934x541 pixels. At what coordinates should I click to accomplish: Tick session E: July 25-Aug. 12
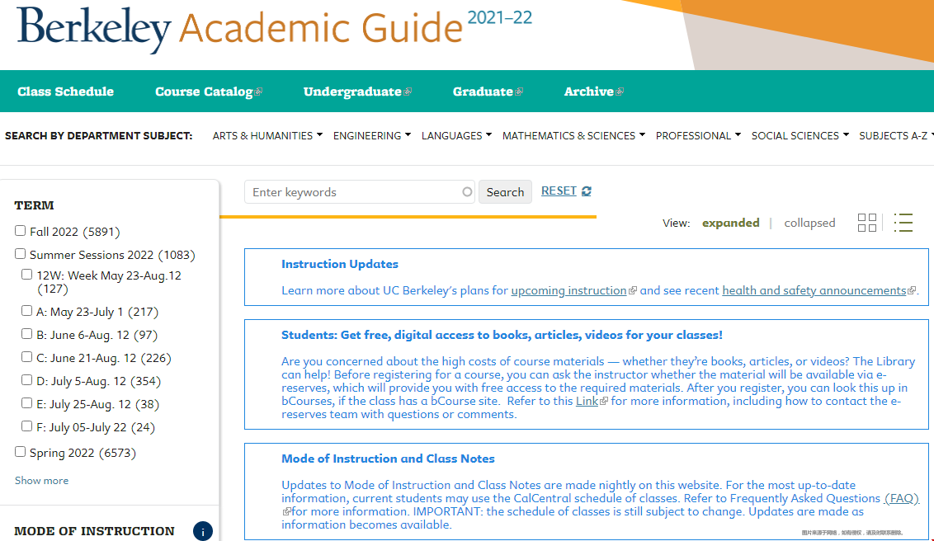tap(26, 403)
